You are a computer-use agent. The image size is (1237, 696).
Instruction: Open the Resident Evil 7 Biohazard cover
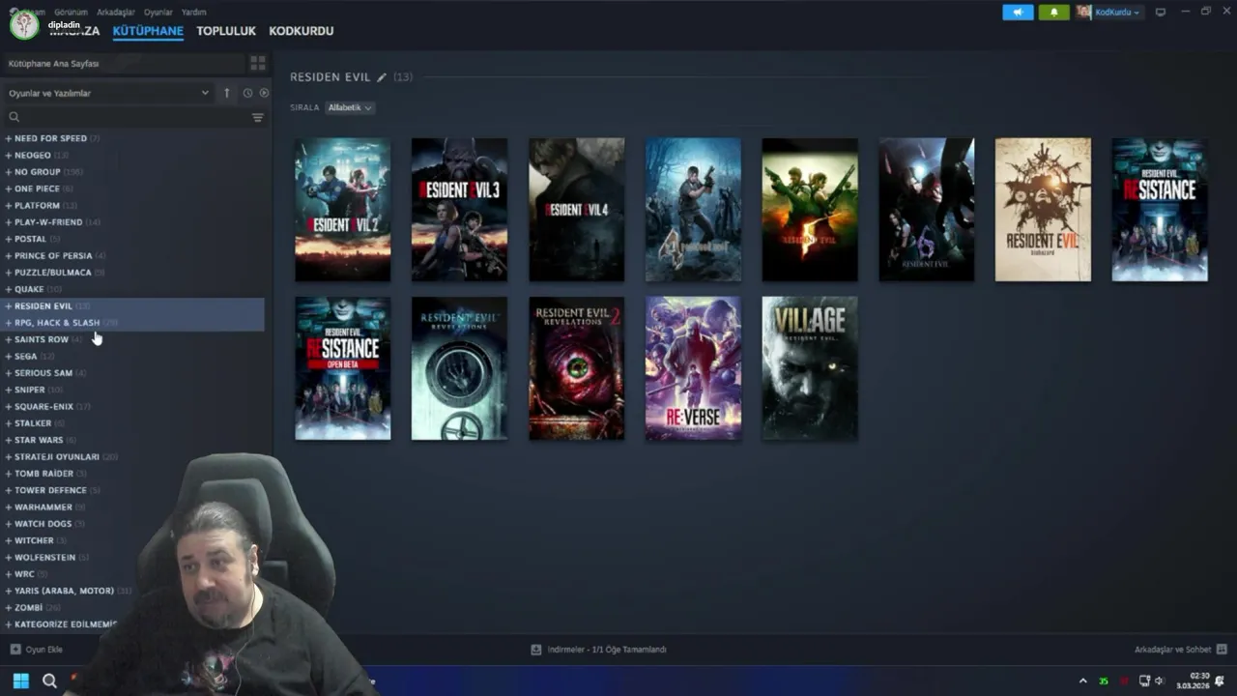point(1043,210)
